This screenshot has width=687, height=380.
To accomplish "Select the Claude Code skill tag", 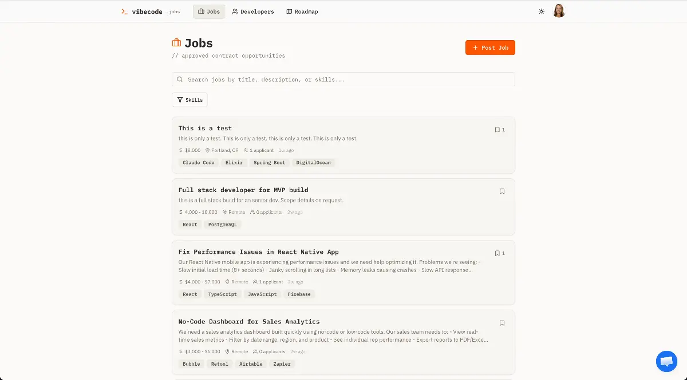I will [198, 162].
